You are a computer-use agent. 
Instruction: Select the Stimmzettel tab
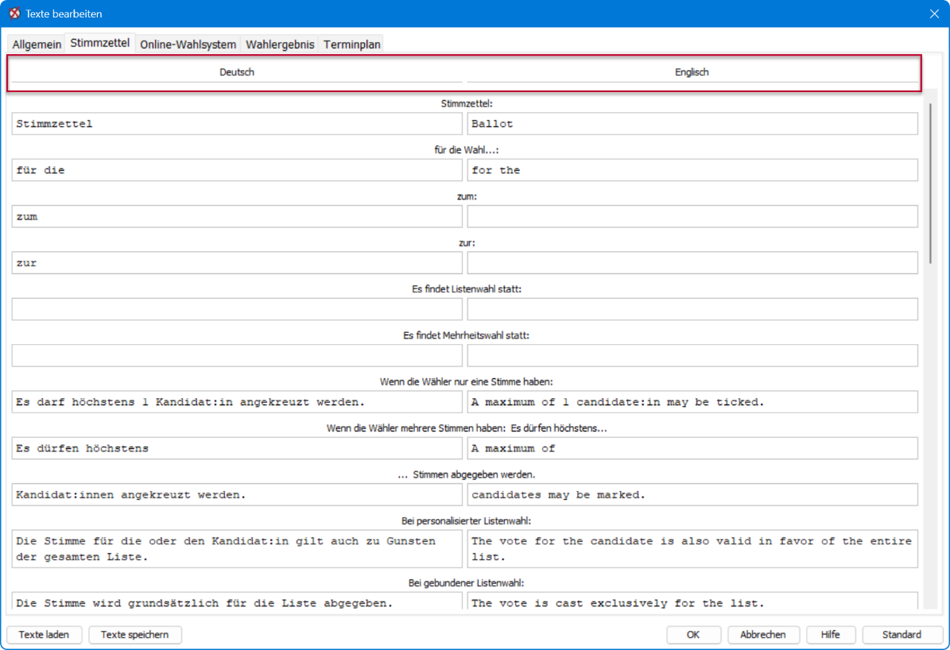100,43
